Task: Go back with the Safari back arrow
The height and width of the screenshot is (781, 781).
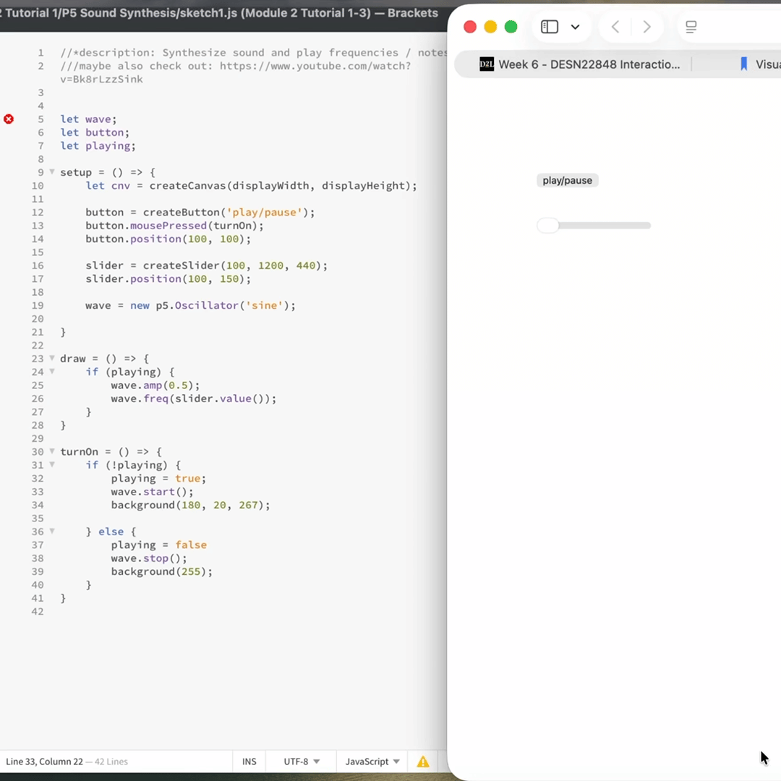Action: coord(615,27)
